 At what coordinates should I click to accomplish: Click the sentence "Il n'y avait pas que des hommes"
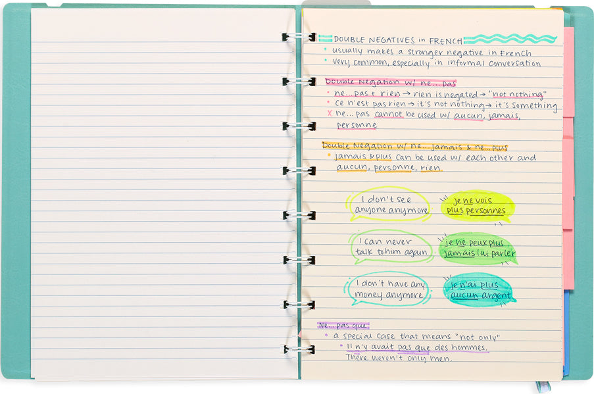(416, 347)
